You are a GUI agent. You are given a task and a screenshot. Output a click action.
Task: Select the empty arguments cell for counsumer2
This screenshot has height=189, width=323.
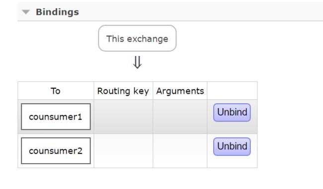[x=180, y=151]
